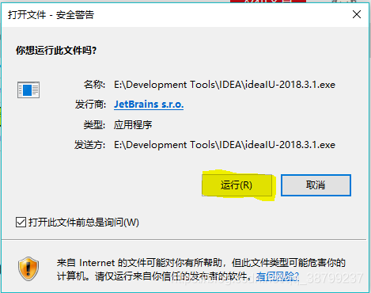This screenshot has height=293, width=371.
Task: Click the Internet file warning message text
Action: click(x=201, y=269)
